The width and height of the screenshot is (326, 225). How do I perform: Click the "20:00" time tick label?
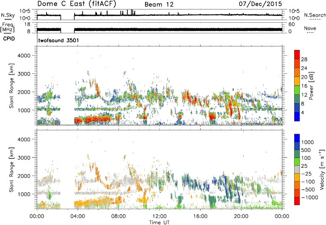[241, 216]
